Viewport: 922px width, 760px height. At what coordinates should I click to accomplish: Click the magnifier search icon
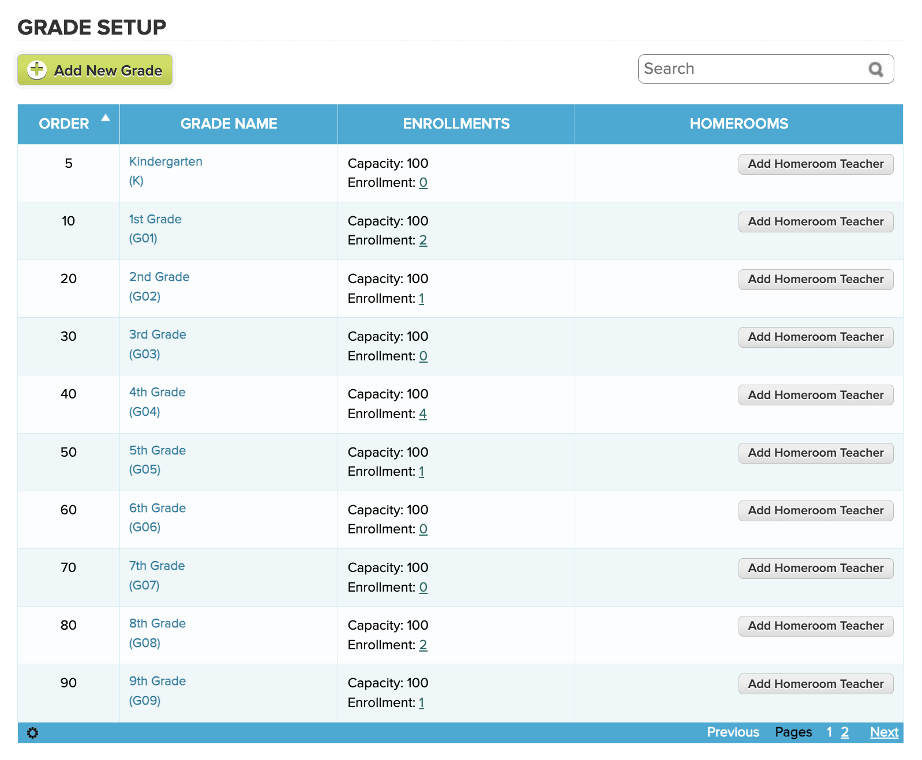point(876,69)
